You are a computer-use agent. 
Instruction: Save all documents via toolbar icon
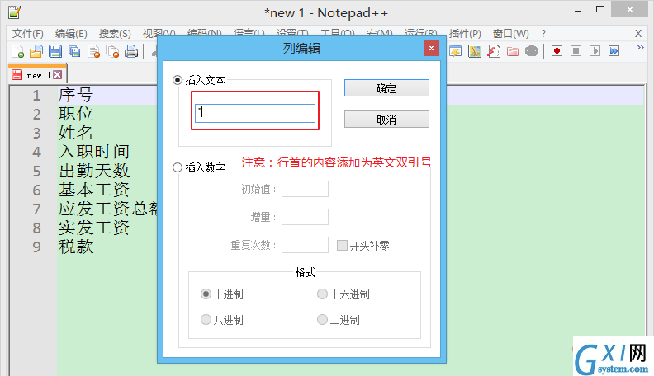[x=74, y=51]
